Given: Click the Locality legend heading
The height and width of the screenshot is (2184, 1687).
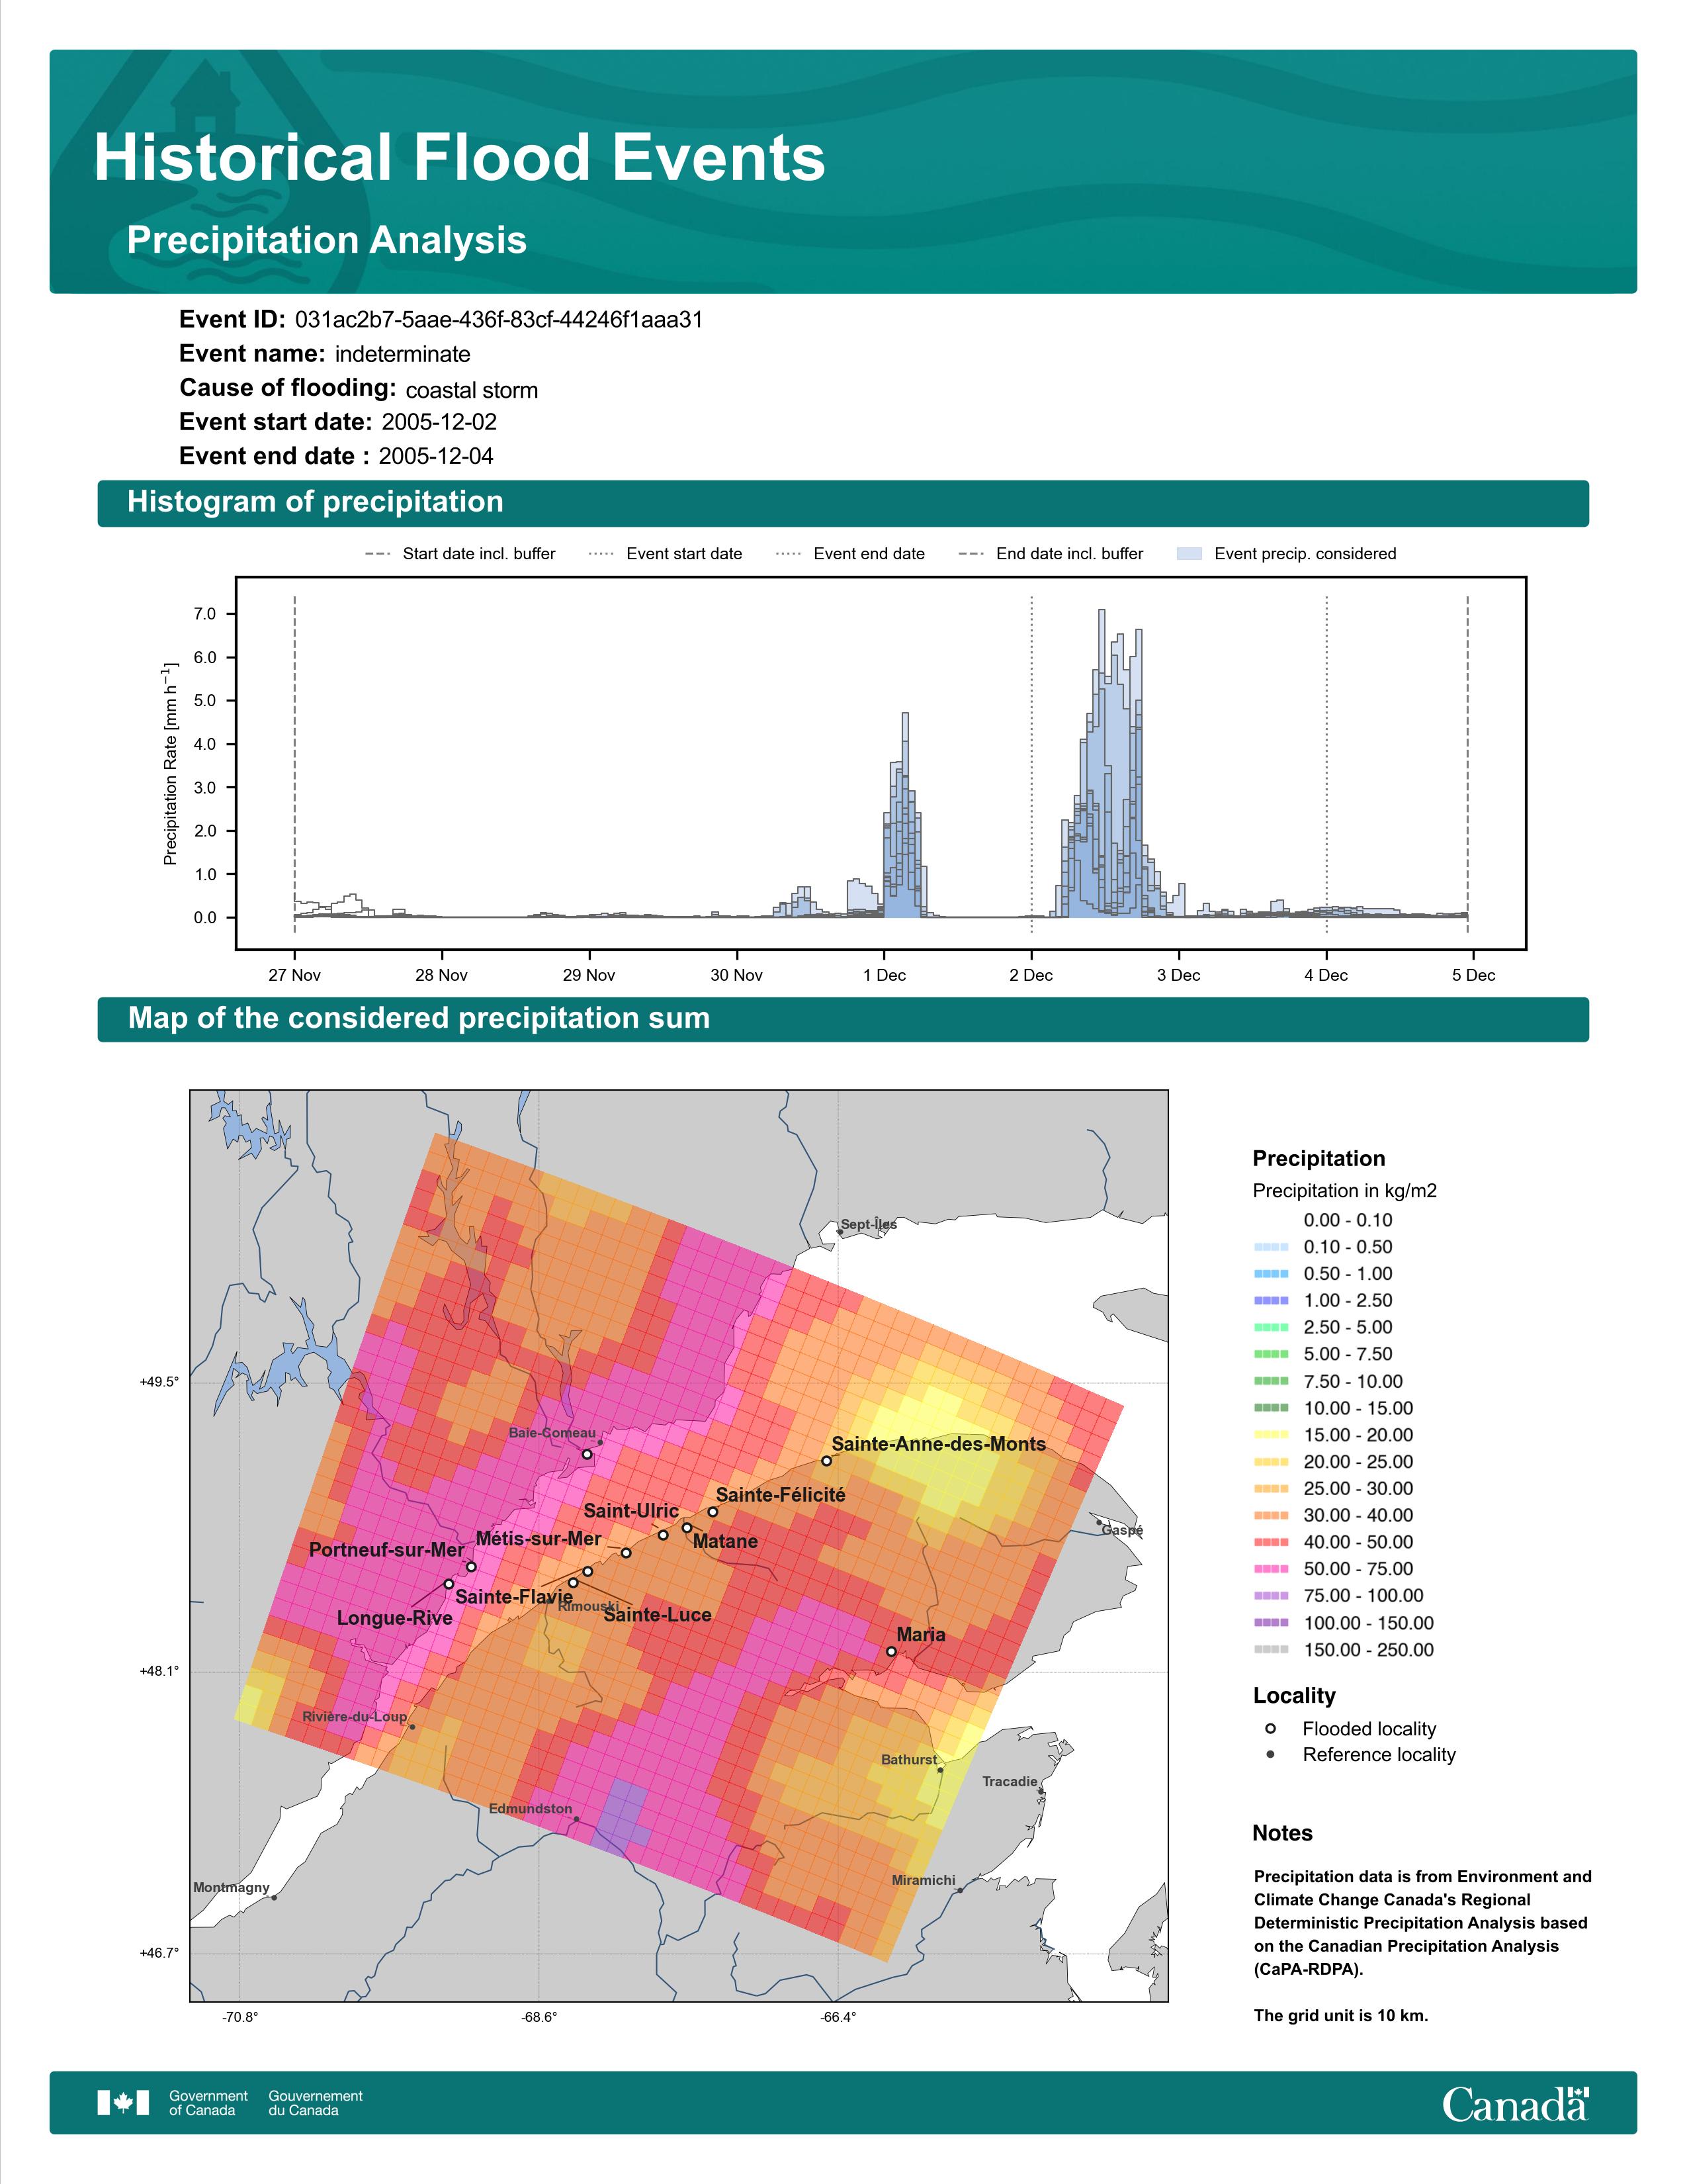Looking at the screenshot, I should [x=1294, y=1696].
